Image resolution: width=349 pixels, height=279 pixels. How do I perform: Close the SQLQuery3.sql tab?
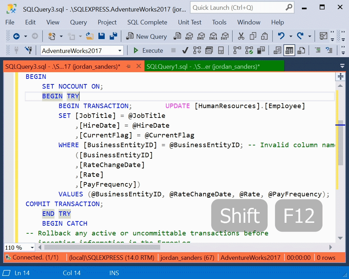[139, 66]
